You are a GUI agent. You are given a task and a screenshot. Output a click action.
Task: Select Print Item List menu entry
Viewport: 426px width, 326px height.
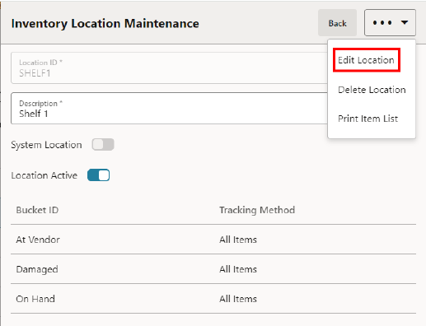(367, 119)
